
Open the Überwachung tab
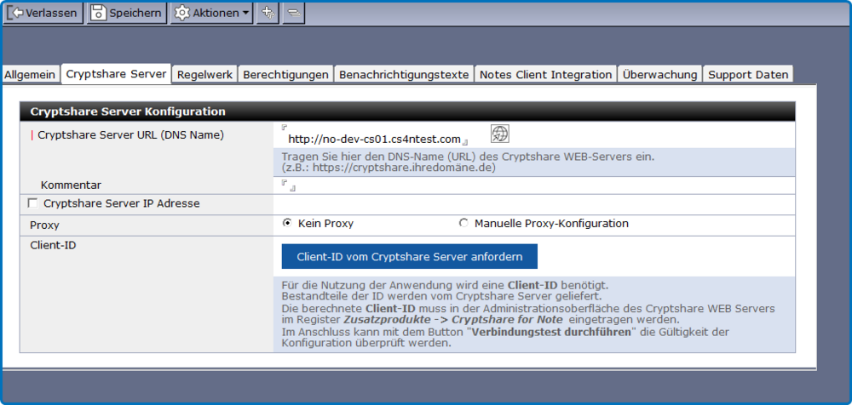[659, 75]
